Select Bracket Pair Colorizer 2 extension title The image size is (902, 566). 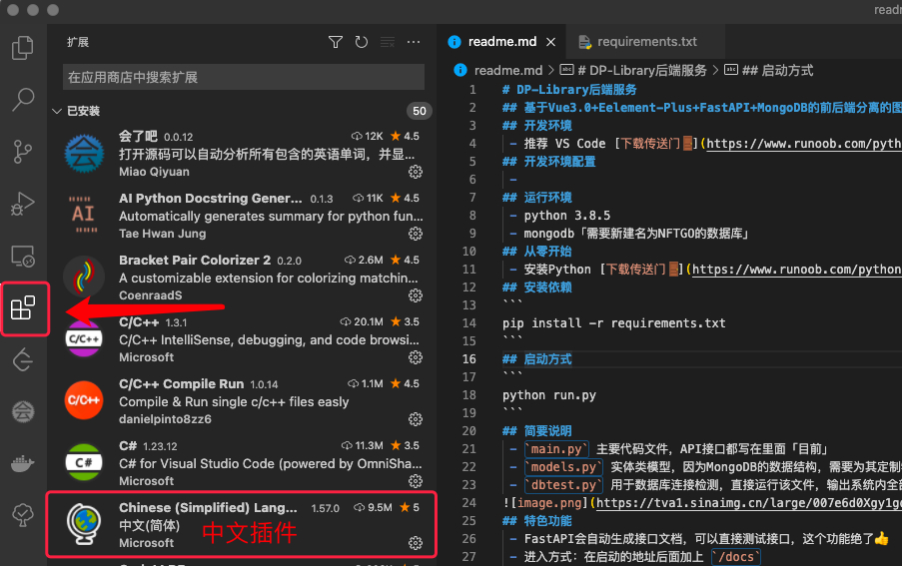[195, 260]
